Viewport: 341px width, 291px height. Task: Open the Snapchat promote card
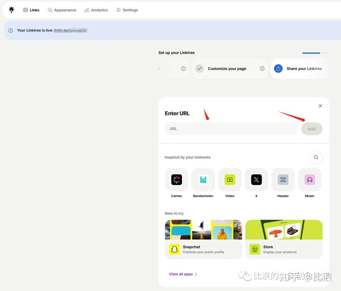203,239
